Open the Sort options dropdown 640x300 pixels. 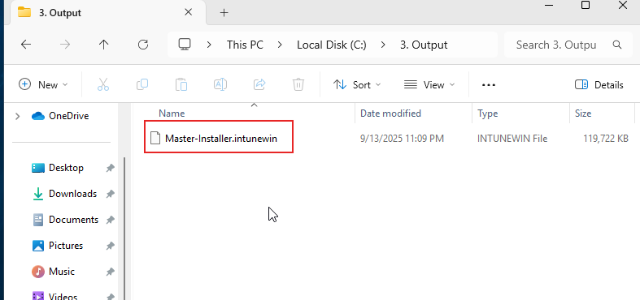(357, 84)
